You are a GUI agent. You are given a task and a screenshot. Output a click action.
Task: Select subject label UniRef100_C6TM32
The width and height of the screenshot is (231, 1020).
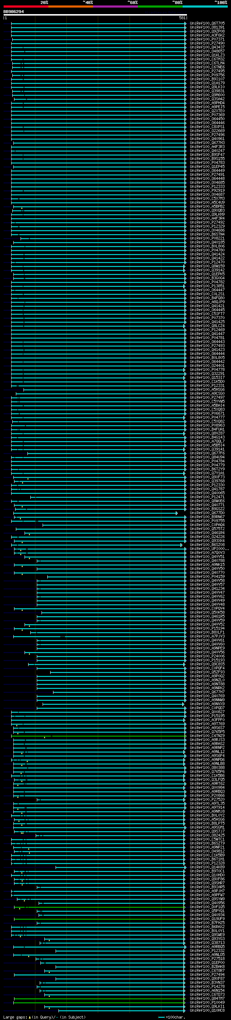(207, 59)
